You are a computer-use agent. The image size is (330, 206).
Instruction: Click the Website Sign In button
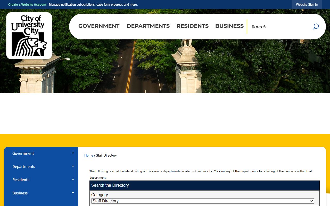pos(307,5)
